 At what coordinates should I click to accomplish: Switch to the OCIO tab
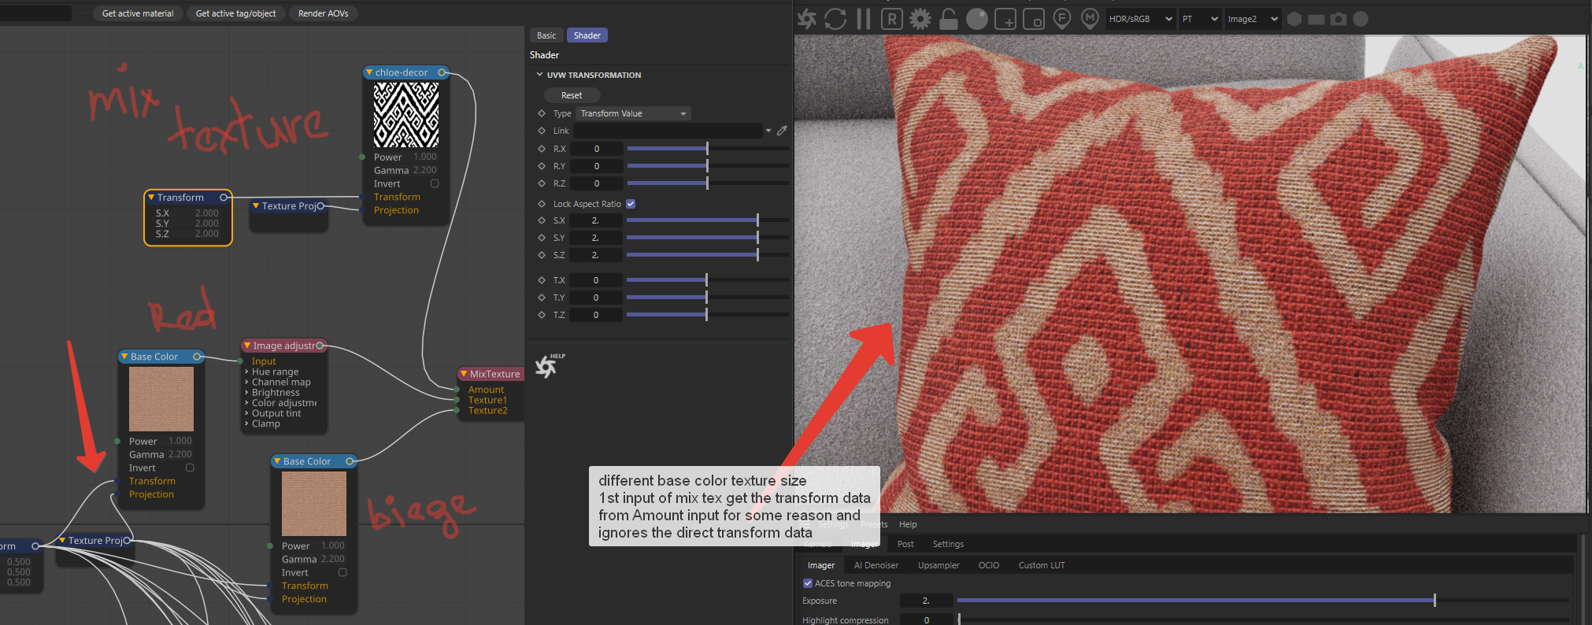989,565
